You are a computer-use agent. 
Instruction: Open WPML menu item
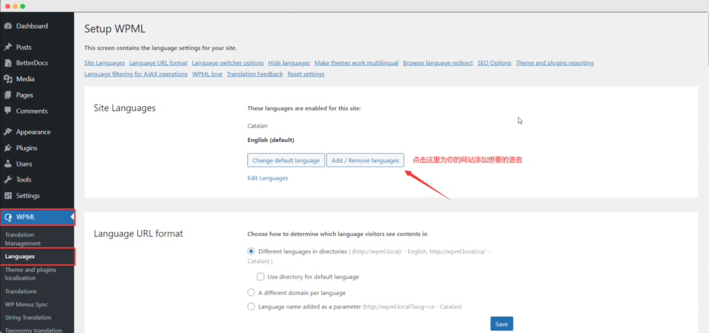click(x=37, y=217)
